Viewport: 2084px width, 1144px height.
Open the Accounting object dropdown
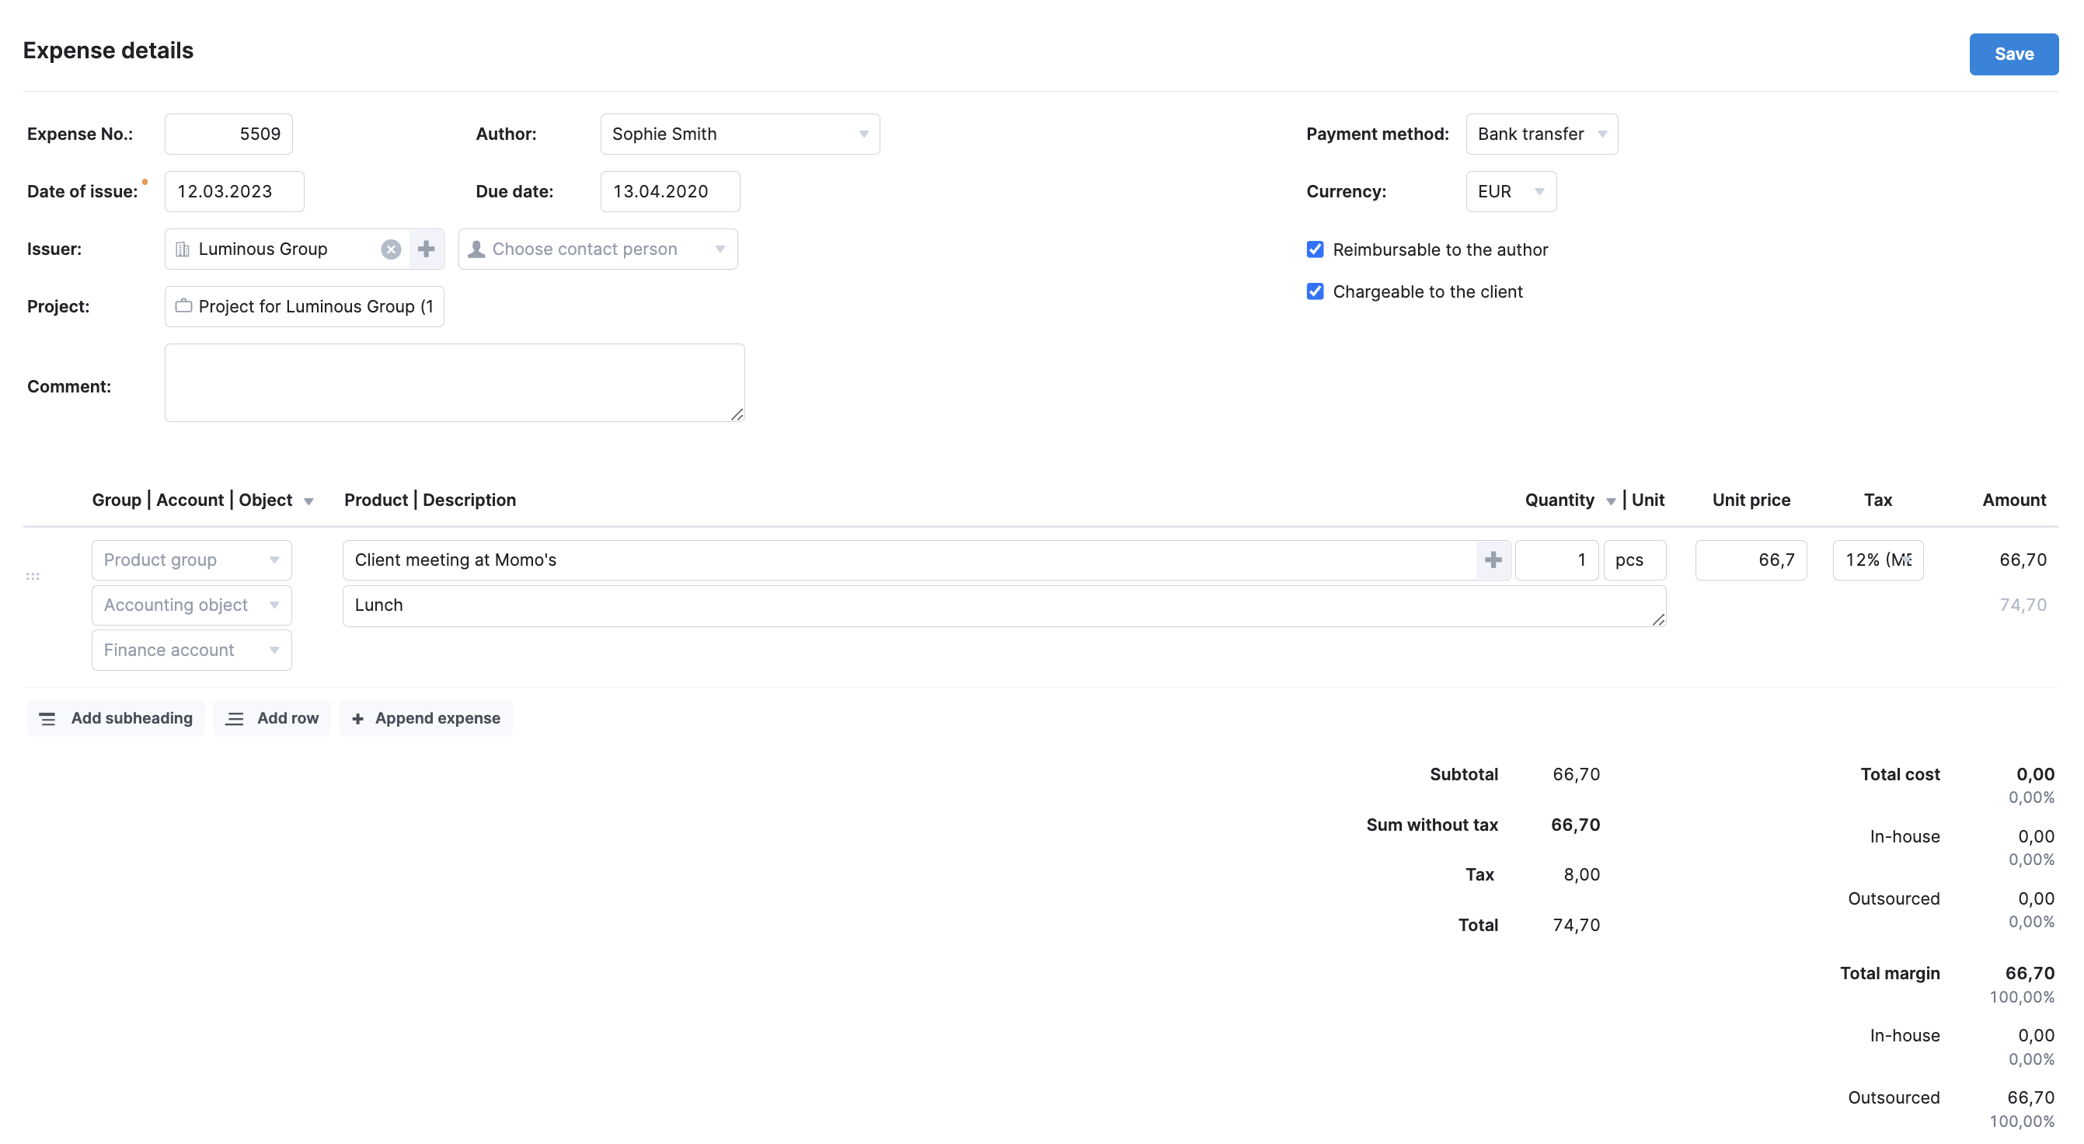[x=192, y=605]
